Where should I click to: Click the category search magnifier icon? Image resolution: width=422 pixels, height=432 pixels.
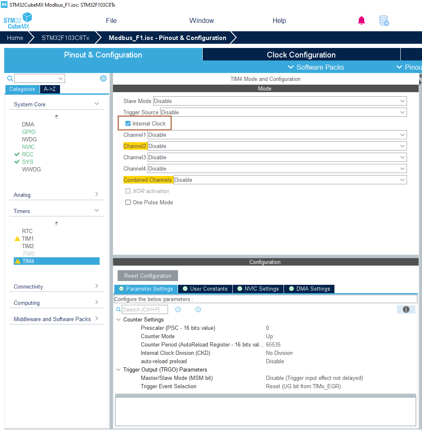(x=10, y=78)
